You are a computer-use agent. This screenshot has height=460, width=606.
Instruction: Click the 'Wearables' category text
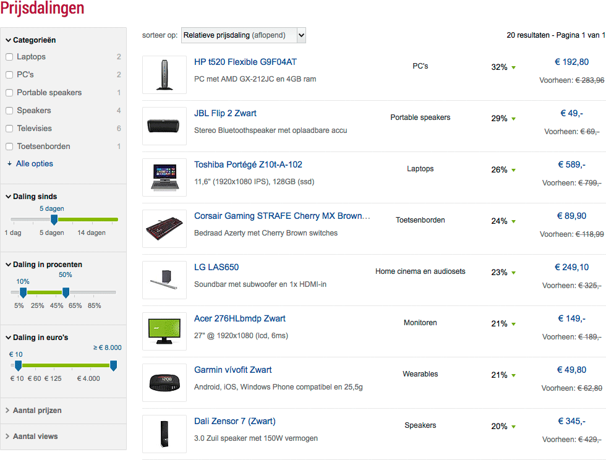420,374
